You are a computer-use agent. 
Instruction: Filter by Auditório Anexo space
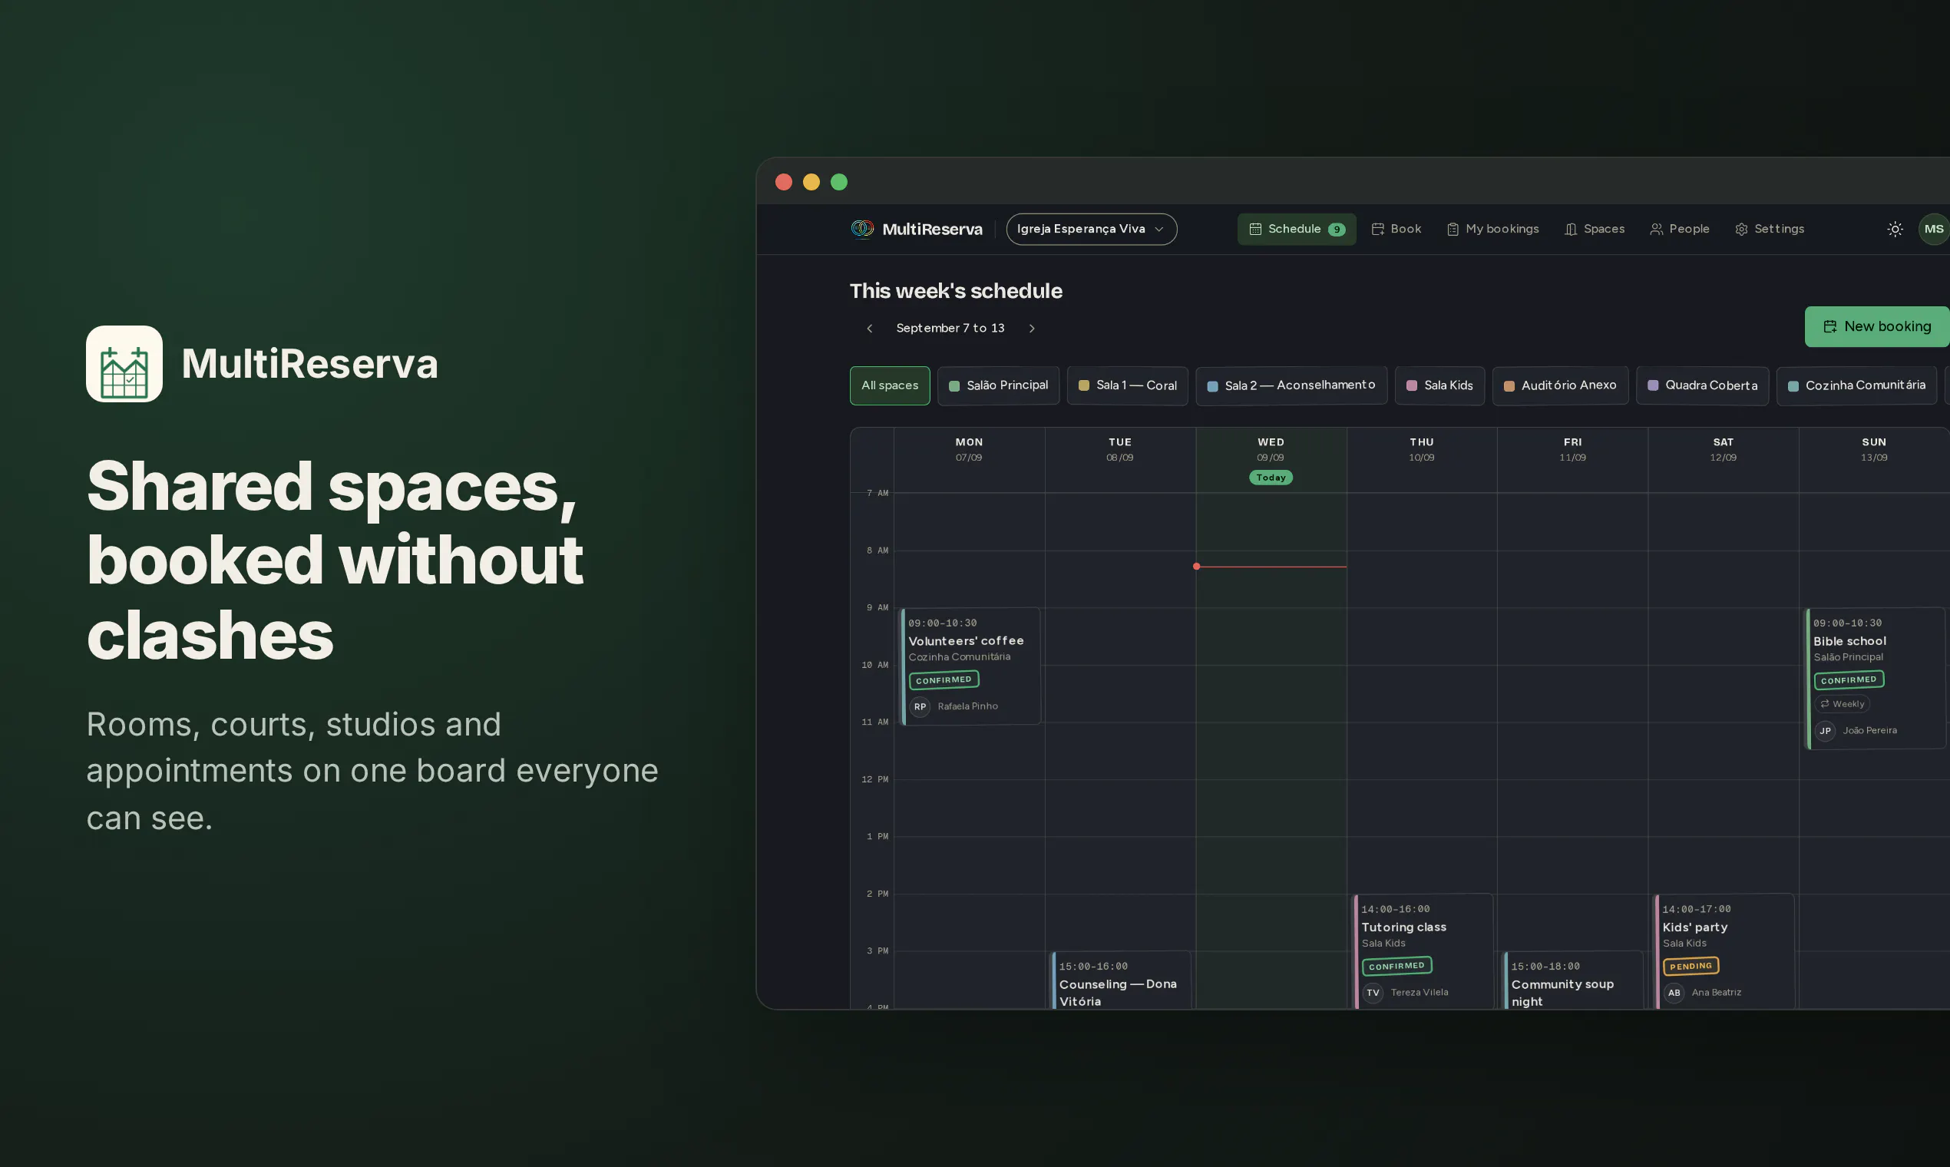(1560, 385)
